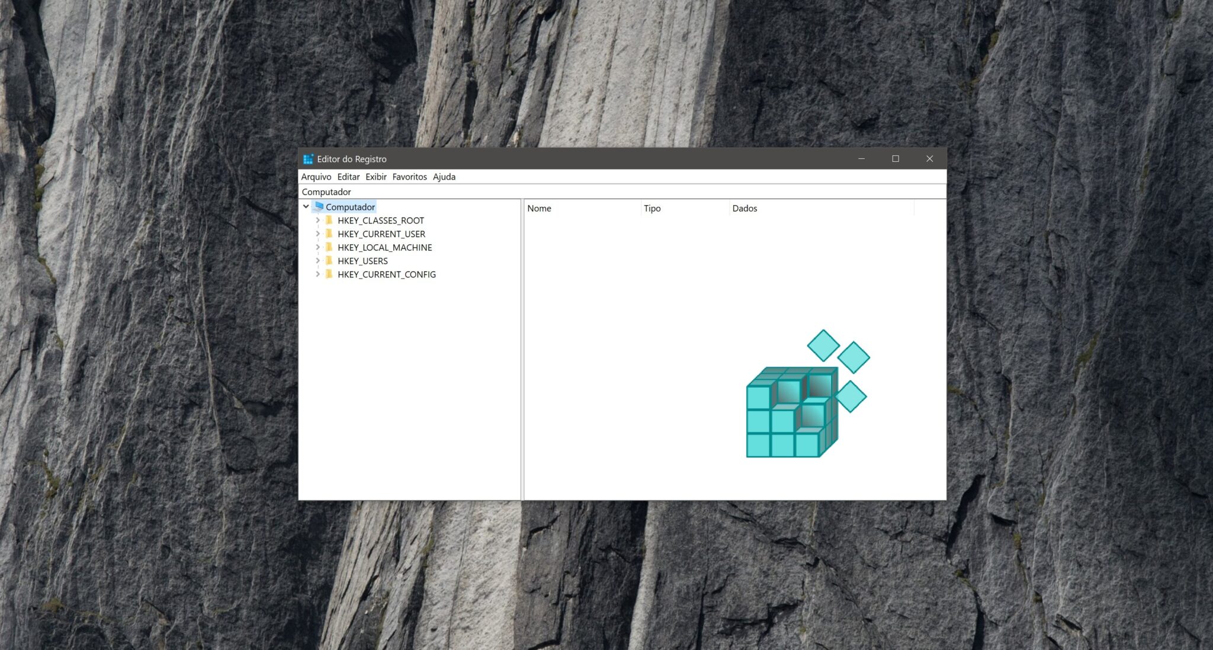Click the Registry Editor icon in the title bar
This screenshot has width=1213, height=650.
(x=308, y=159)
